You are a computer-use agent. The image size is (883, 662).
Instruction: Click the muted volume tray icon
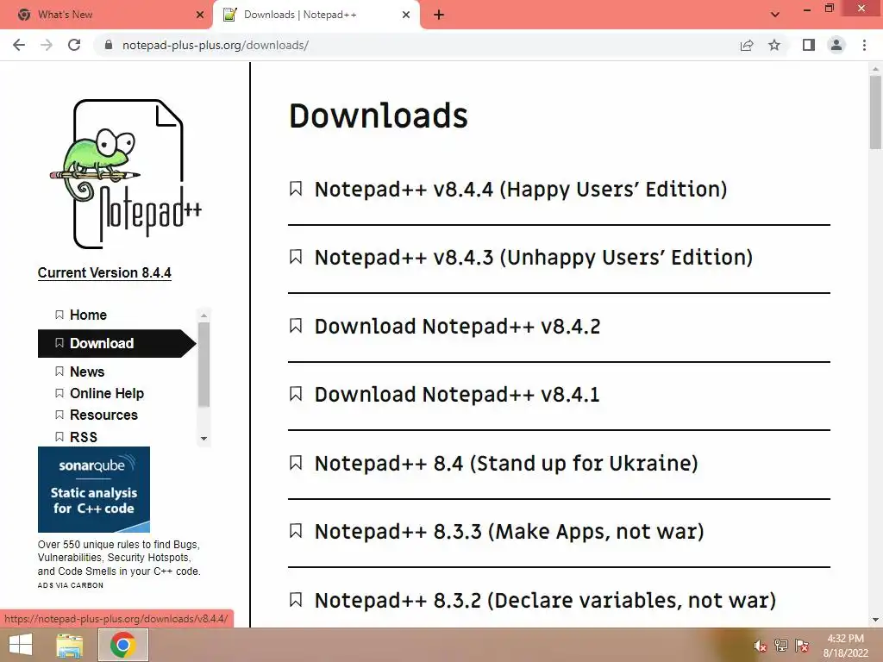(761, 646)
